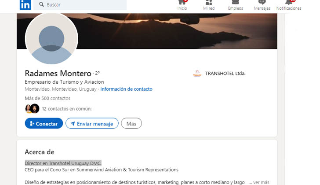The width and height of the screenshot is (320, 185).
Task: View the 12 contactos en común
Action: point(67,109)
